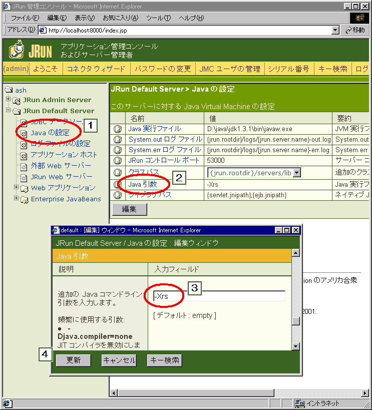The width and height of the screenshot is (372, 410).
Task: Click edit window scrollbar up arrow
Action: (x=295, y=253)
